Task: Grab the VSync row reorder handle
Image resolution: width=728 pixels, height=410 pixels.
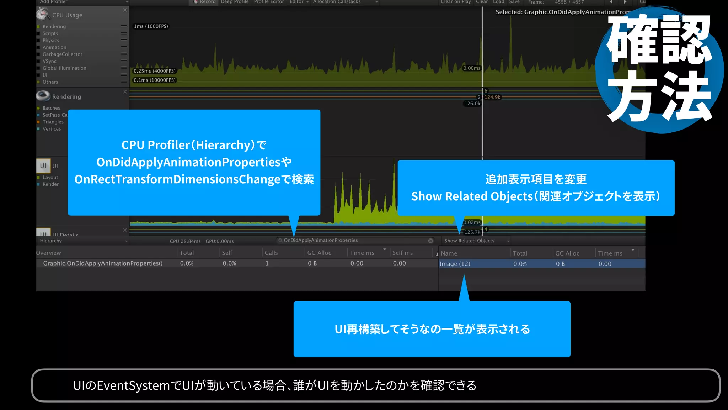Action: click(124, 61)
